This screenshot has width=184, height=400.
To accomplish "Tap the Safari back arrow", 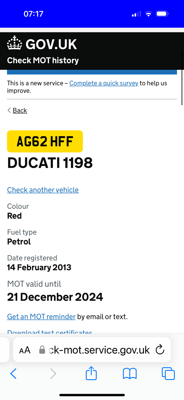I will point(13,374).
